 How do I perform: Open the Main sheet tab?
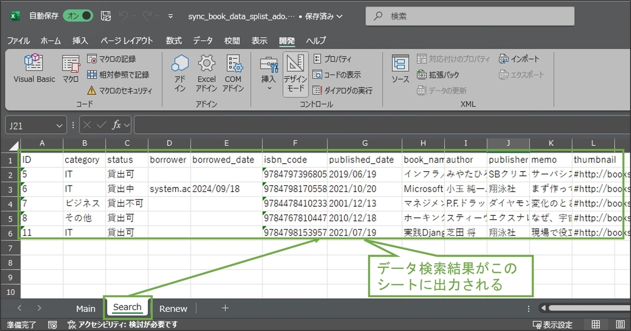[86, 309]
